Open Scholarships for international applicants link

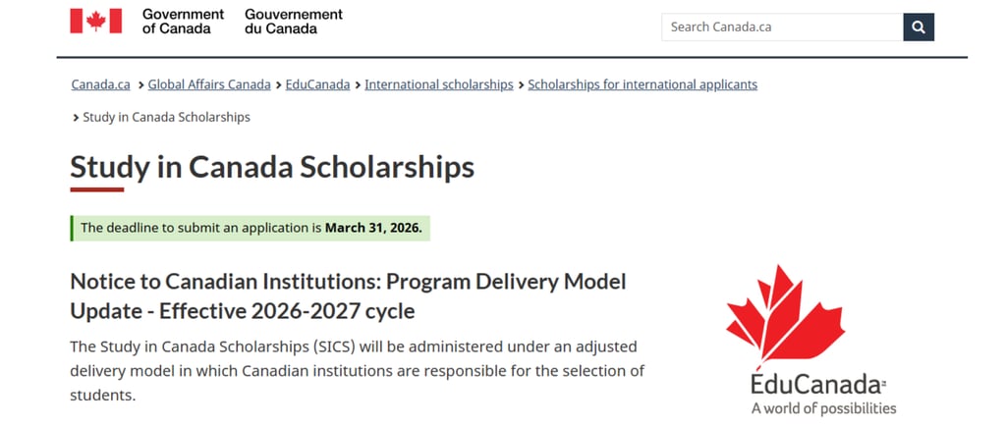[643, 84]
